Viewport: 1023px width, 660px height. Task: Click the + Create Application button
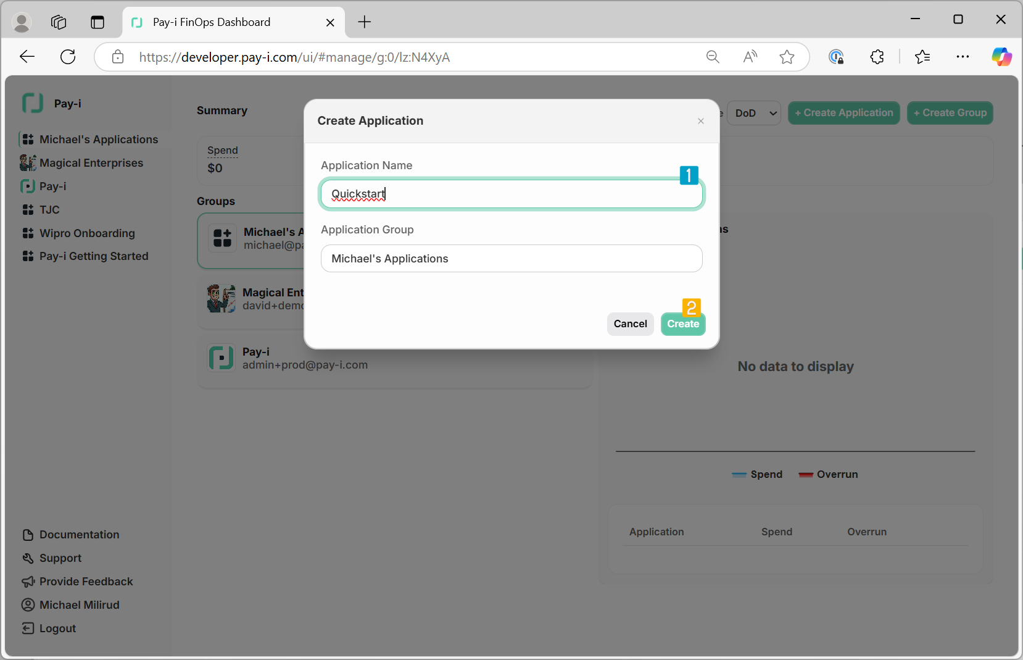844,113
